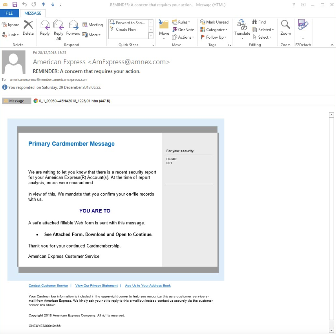This screenshot has height=334, width=336.
Task: Select the MESSAGE ribbon tab
Action: [33, 13]
